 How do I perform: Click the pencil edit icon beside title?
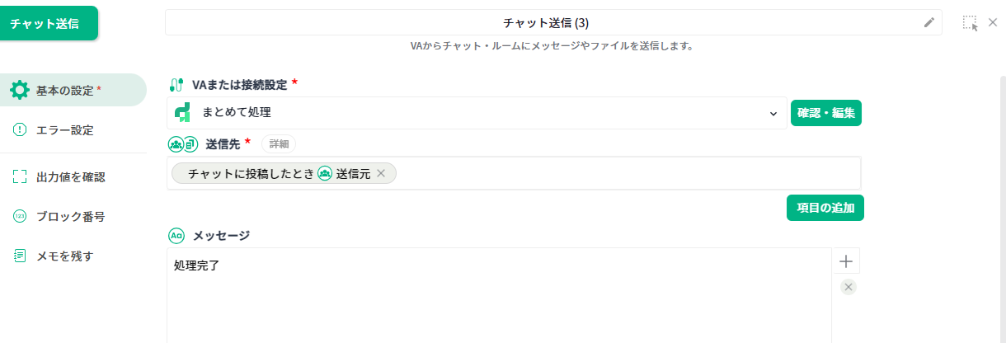929,23
